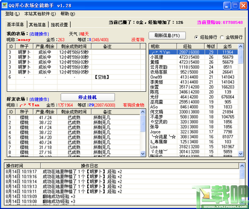Select log entry 翻地成功 at 10:19:09
The width and height of the screenshot is (249, 209).
click(x=122, y=197)
